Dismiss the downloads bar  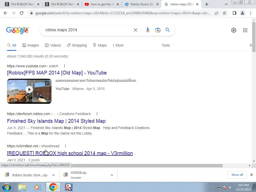[251, 175]
